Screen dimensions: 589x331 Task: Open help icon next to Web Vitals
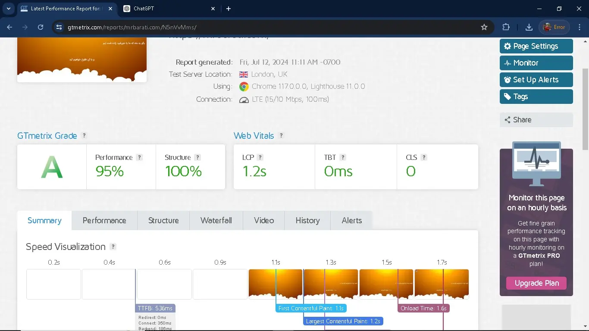coord(281,135)
